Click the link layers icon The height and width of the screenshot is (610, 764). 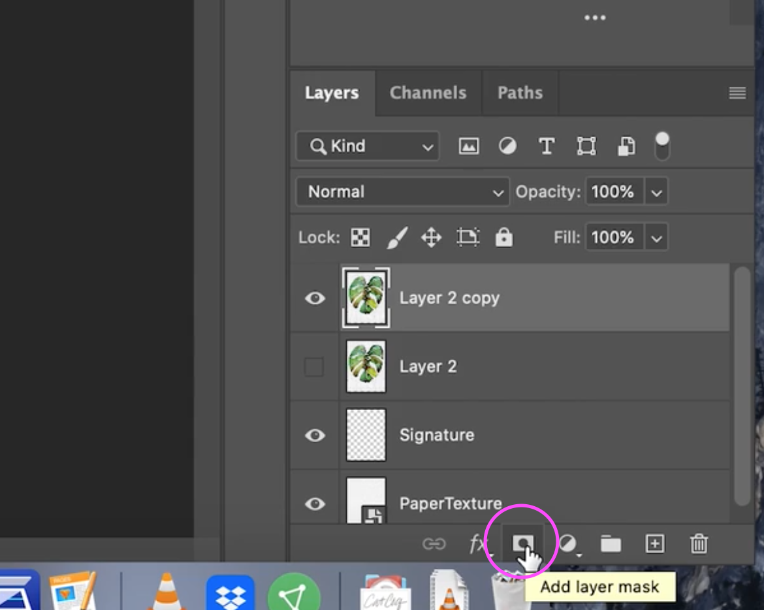[433, 543]
